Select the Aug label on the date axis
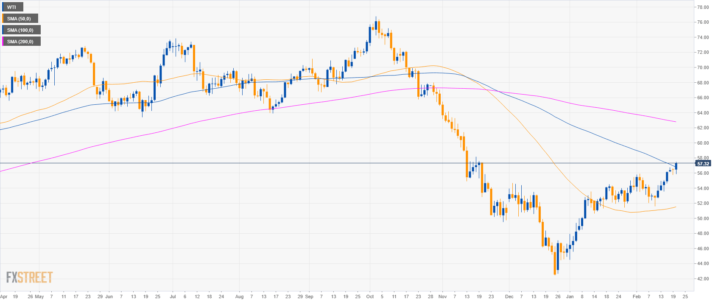 [239, 296]
